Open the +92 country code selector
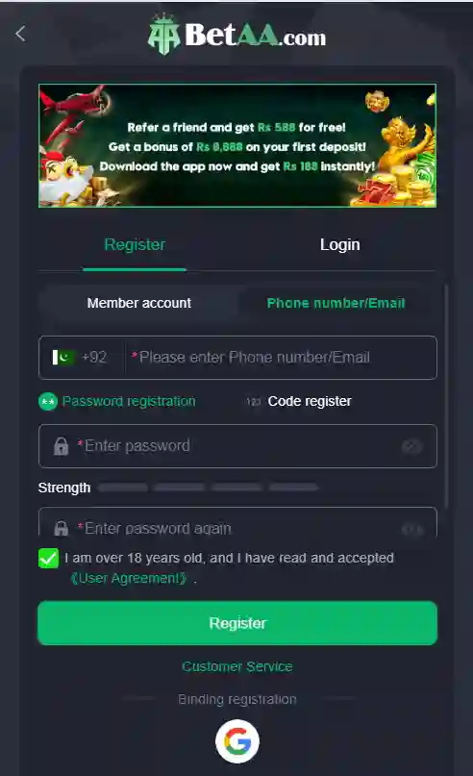 (x=94, y=357)
